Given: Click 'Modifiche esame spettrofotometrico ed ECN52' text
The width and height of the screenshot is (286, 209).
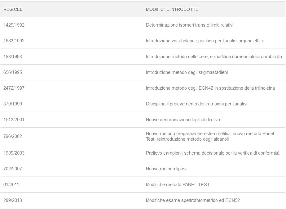Looking at the screenshot, I should click(193, 200).
